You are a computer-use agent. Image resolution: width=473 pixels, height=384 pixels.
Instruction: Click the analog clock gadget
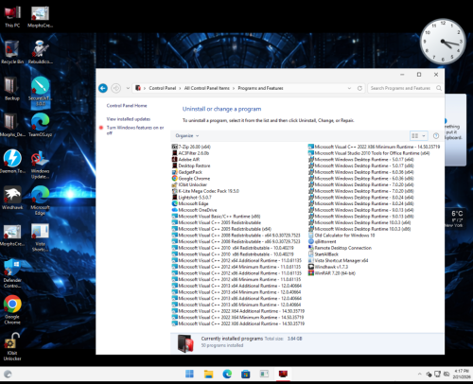(x=443, y=42)
